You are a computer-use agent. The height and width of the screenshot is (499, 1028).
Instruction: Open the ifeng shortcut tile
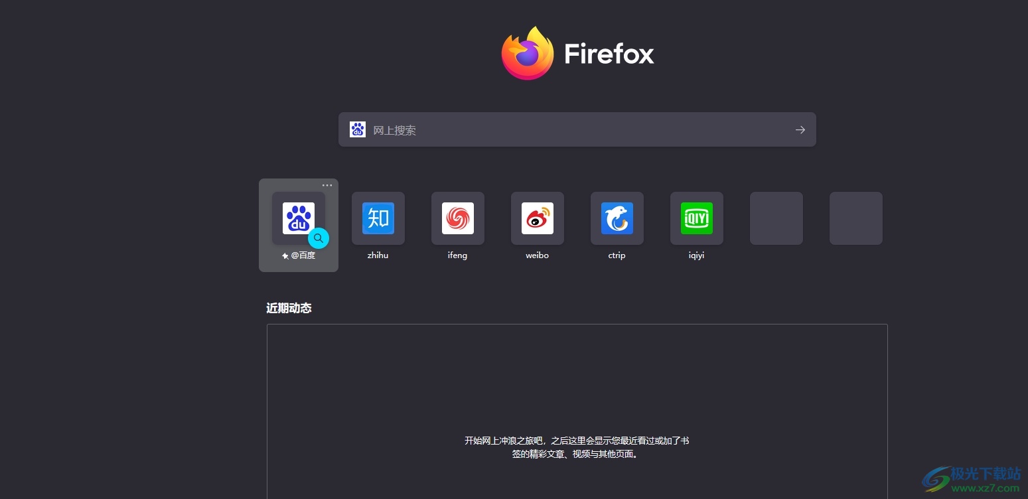pyautogui.click(x=458, y=218)
